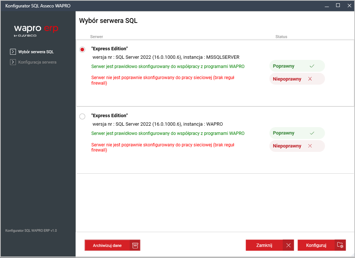Viewport: 355px width, 258px height.
Task: Click the Serwer column header
Action: pyautogui.click(x=96, y=37)
